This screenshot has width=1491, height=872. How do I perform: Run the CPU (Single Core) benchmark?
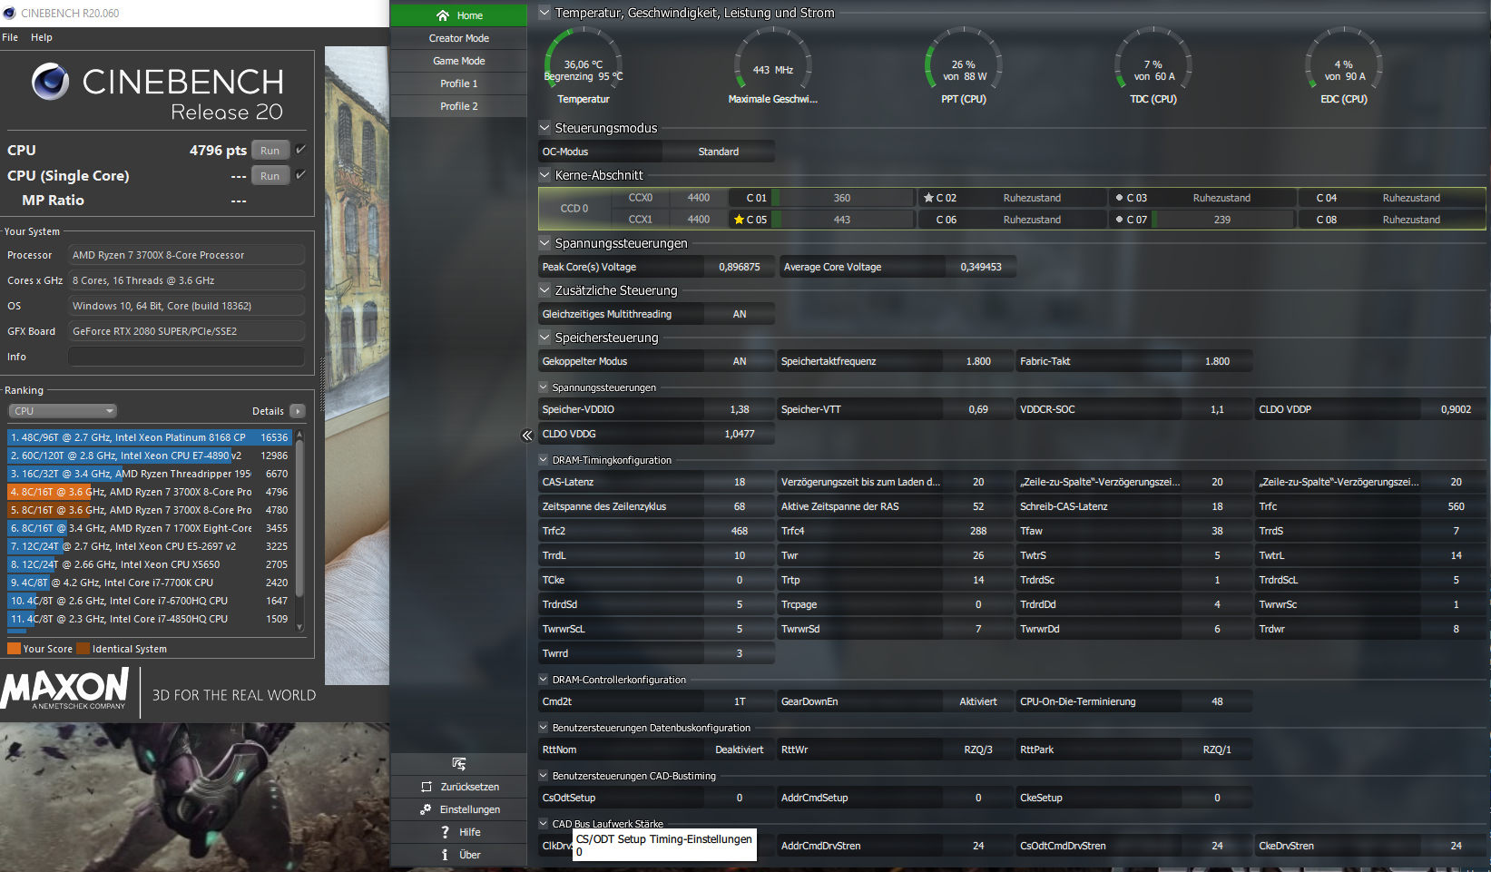(x=270, y=176)
